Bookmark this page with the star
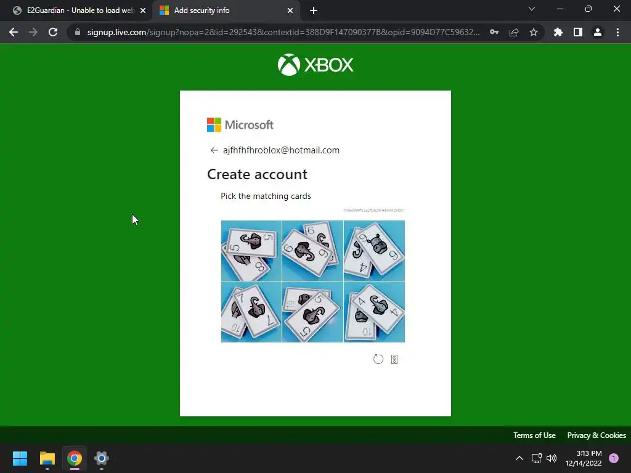Screen dimensions: 631x473 [x=534, y=32]
